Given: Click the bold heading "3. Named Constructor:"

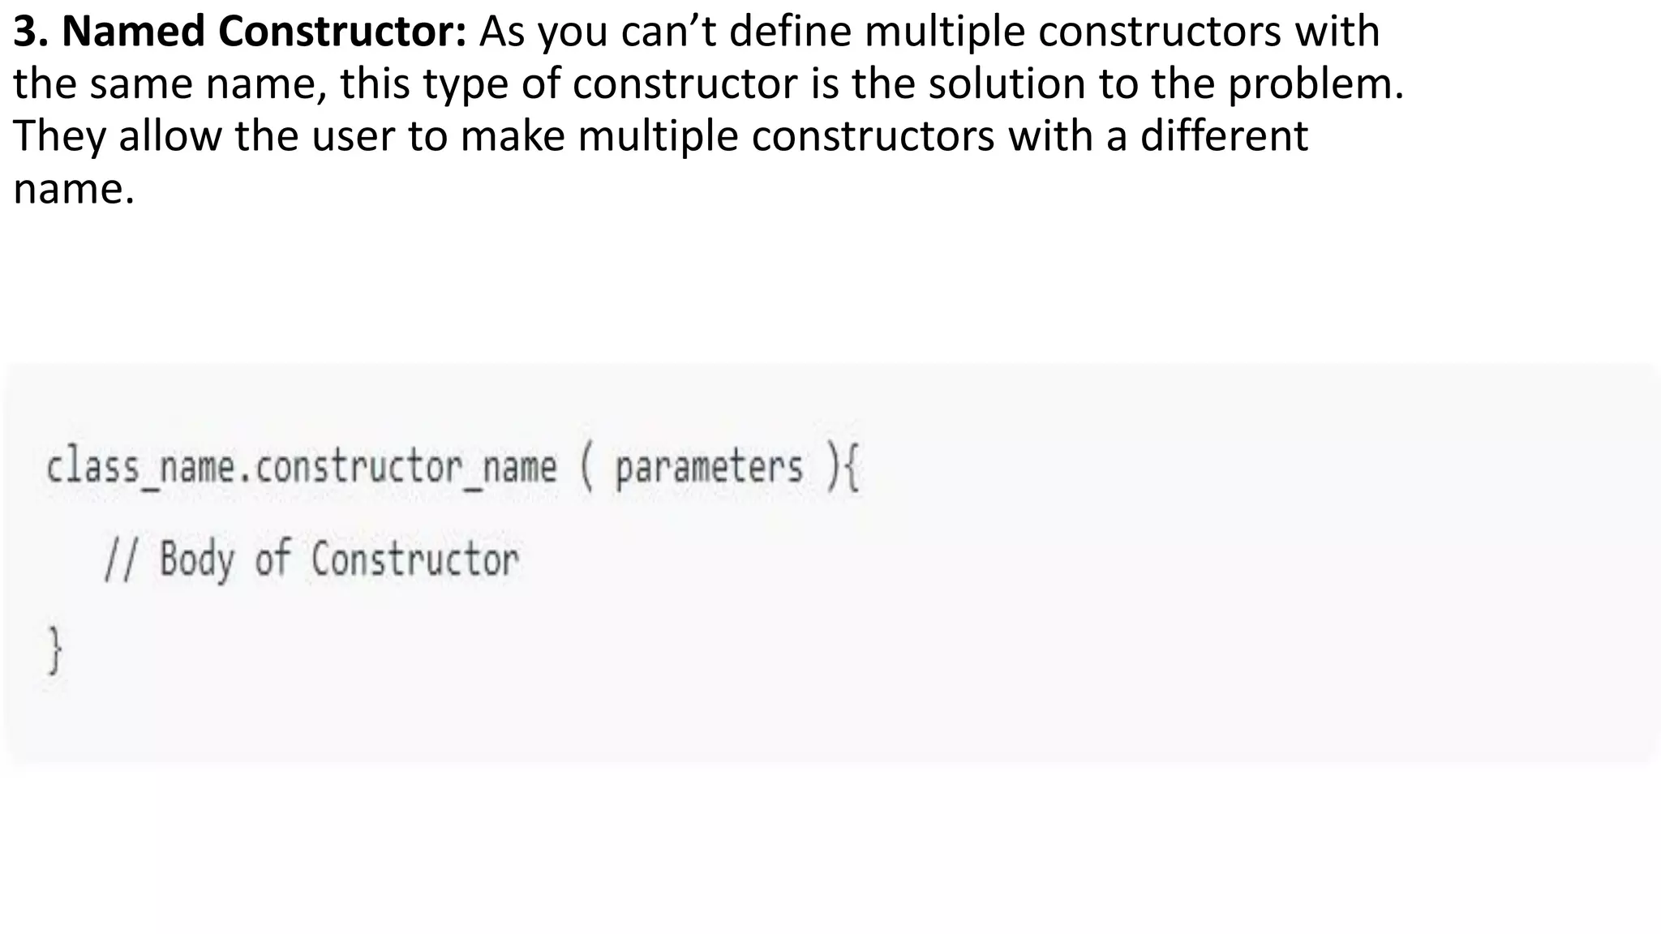Looking at the screenshot, I should tap(239, 32).
